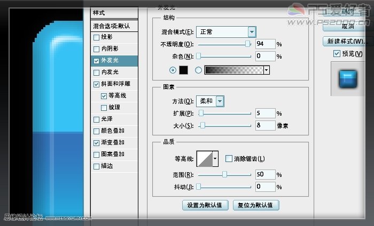Open the 方法 dropdown set to 柔和
The width and height of the screenshot is (374, 226).
[x=210, y=101]
